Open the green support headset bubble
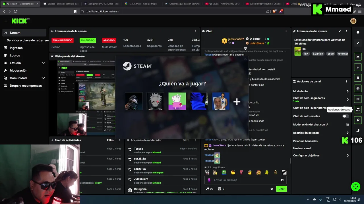Screen dimensions: 364x204 pos(355,186)
